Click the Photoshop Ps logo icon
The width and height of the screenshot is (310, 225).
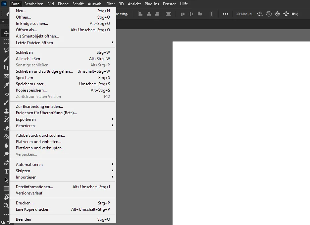(x=4, y=4)
